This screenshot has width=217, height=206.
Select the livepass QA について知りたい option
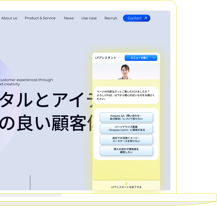point(126,117)
